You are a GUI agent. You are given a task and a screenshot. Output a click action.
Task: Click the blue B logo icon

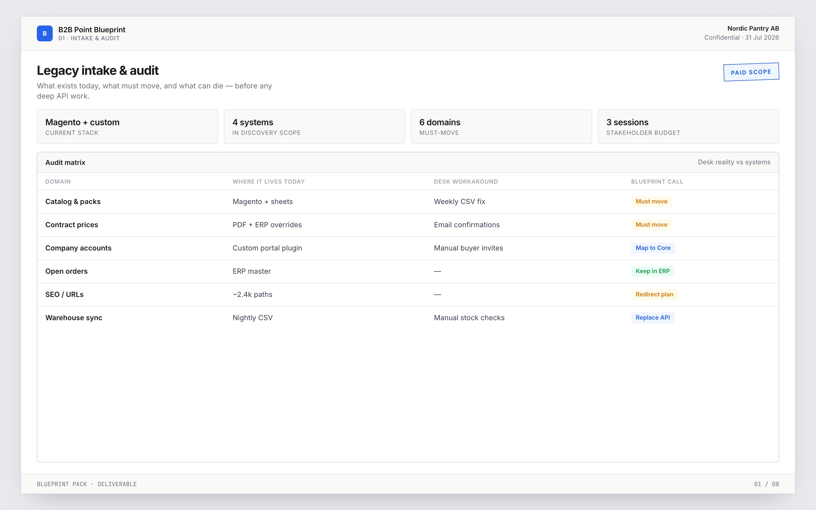44,33
